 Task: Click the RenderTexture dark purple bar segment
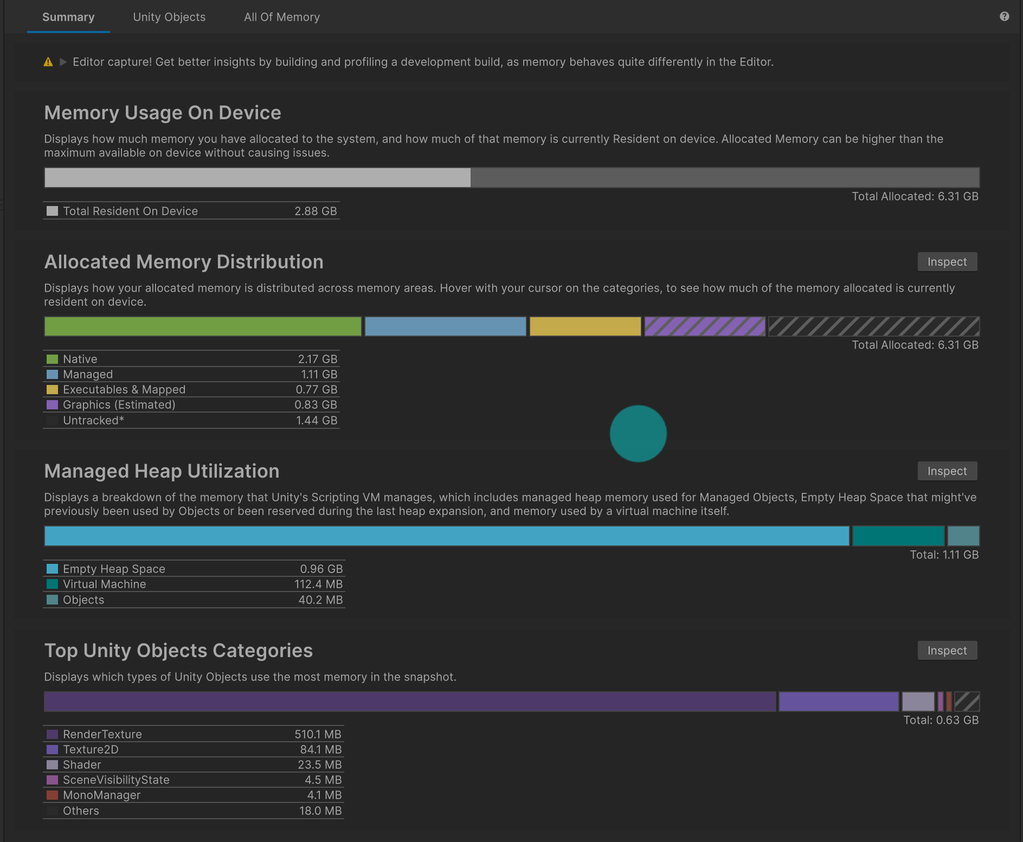[409, 702]
